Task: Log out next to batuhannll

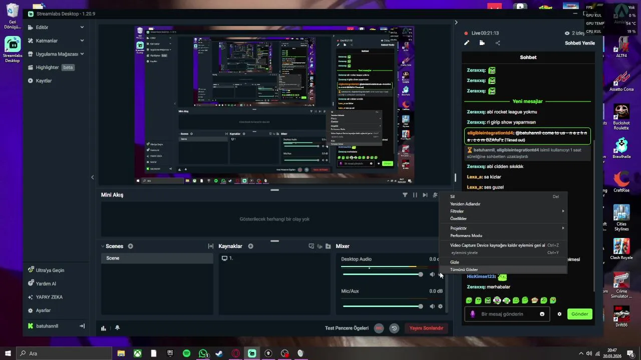Action: point(82,326)
